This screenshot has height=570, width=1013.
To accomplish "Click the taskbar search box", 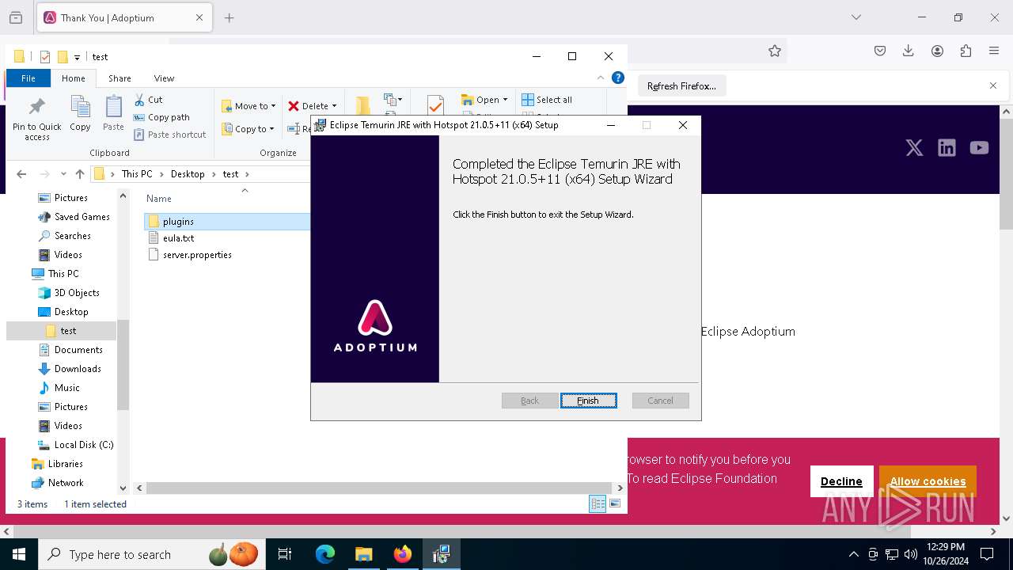I will 152,554.
